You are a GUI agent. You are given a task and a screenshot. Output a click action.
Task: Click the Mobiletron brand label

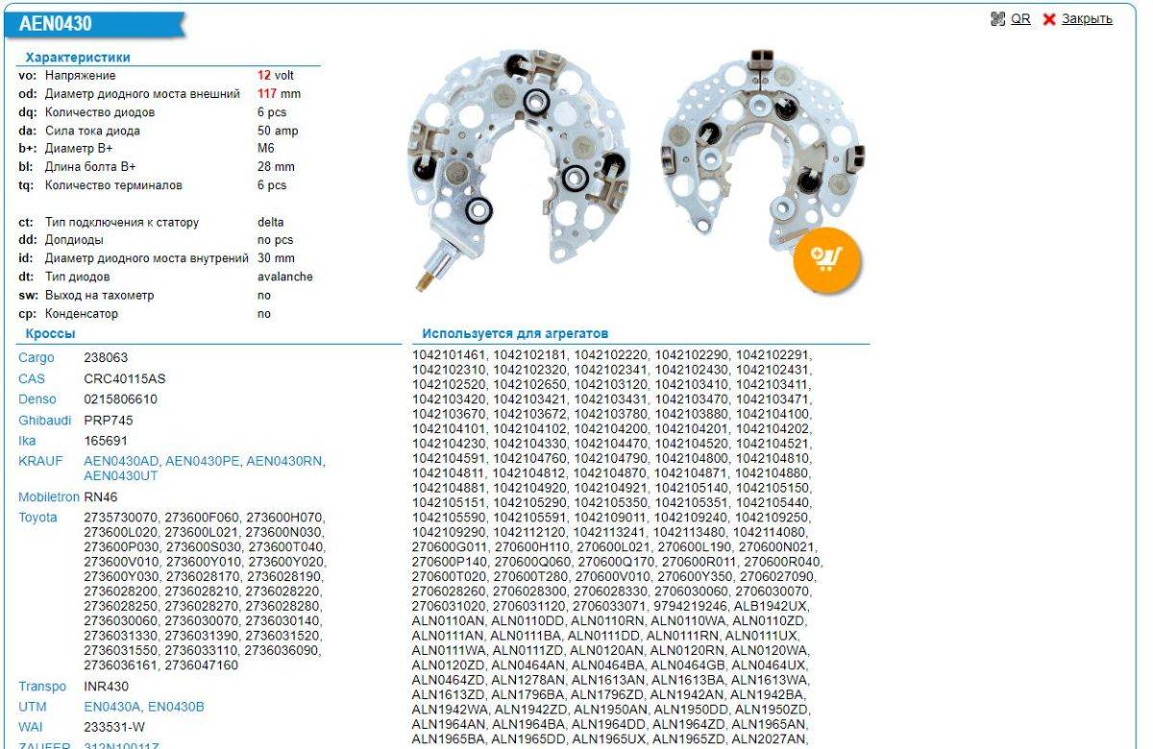coord(49,497)
